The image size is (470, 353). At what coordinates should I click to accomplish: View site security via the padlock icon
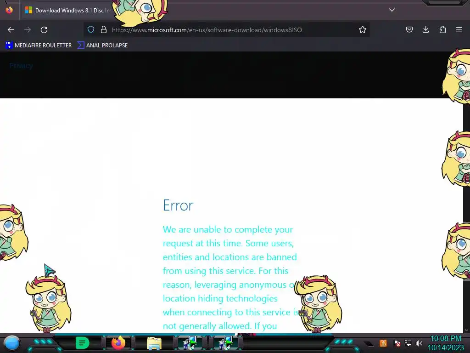click(104, 29)
